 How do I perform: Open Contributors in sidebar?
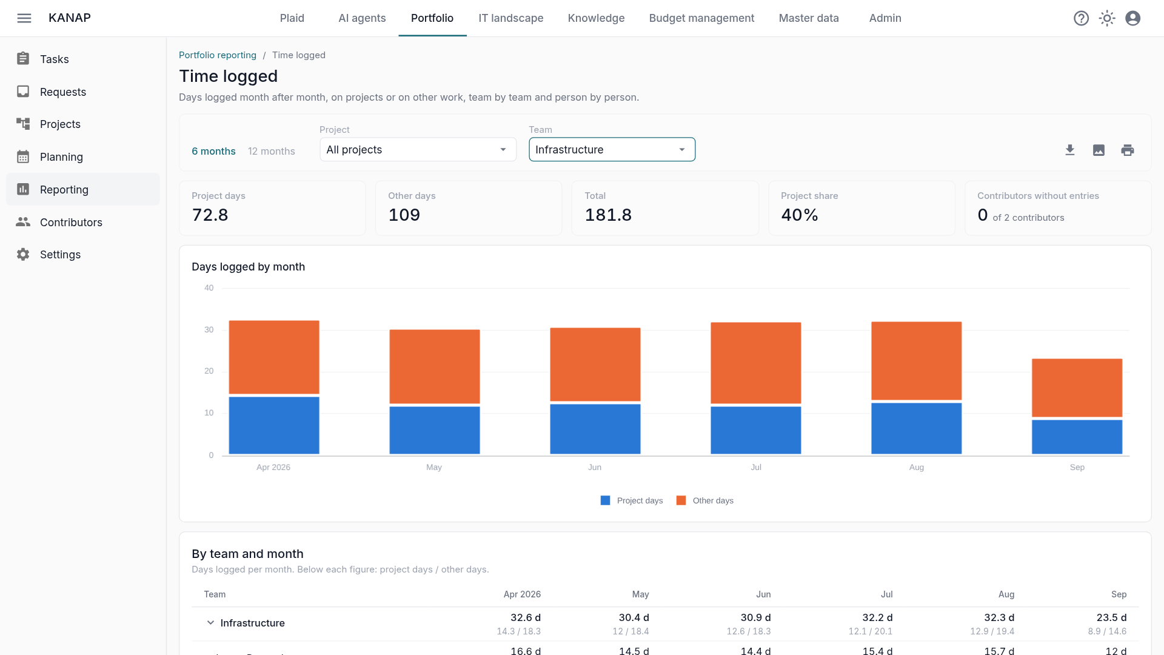(x=83, y=222)
